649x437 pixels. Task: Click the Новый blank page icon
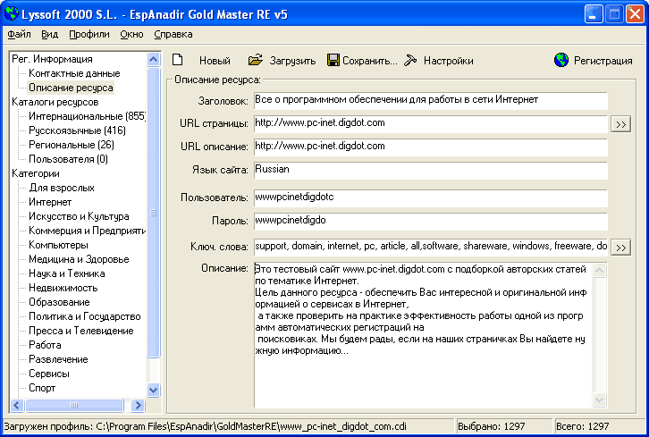[178, 60]
